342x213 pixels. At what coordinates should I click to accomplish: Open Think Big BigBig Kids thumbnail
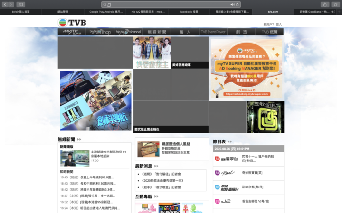(x=169, y=208)
